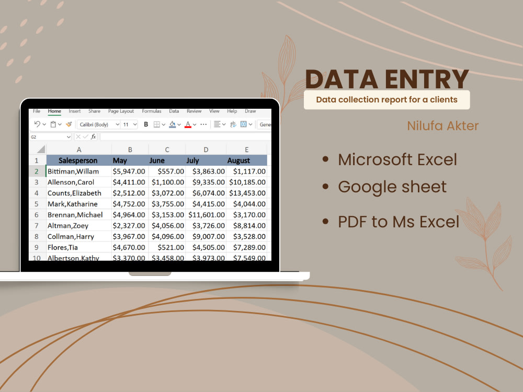This screenshot has width=523, height=392.
Task: Open the Undo history dropdown arrow
Action: 44,124
